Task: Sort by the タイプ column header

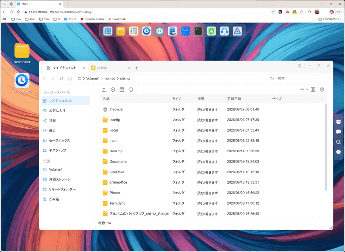Action: tap(176, 99)
